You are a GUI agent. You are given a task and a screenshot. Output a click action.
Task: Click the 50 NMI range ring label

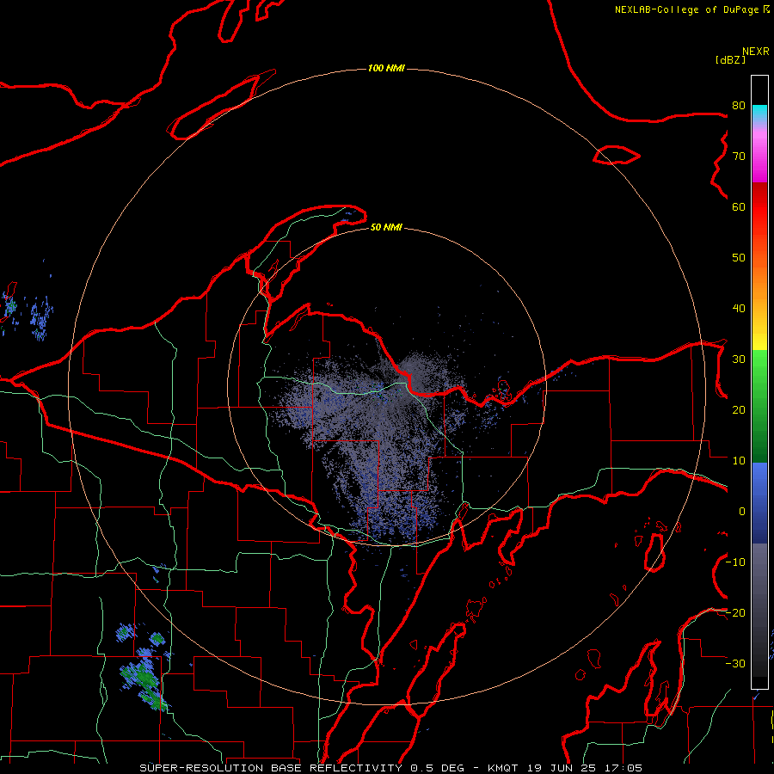(386, 227)
